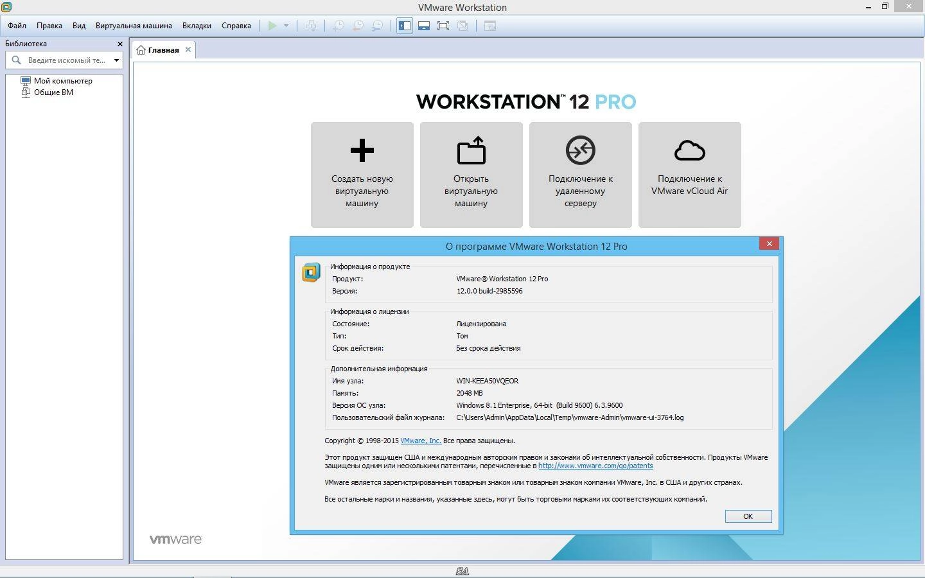Select Общие ВМ in the library tree
The width and height of the screenshot is (925, 578).
click(x=53, y=92)
